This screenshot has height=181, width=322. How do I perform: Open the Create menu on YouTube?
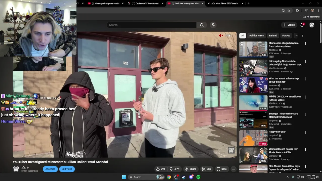click(x=289, y=25)
